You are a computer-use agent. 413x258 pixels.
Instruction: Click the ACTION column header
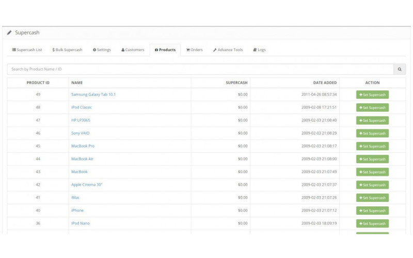[372, 83]
